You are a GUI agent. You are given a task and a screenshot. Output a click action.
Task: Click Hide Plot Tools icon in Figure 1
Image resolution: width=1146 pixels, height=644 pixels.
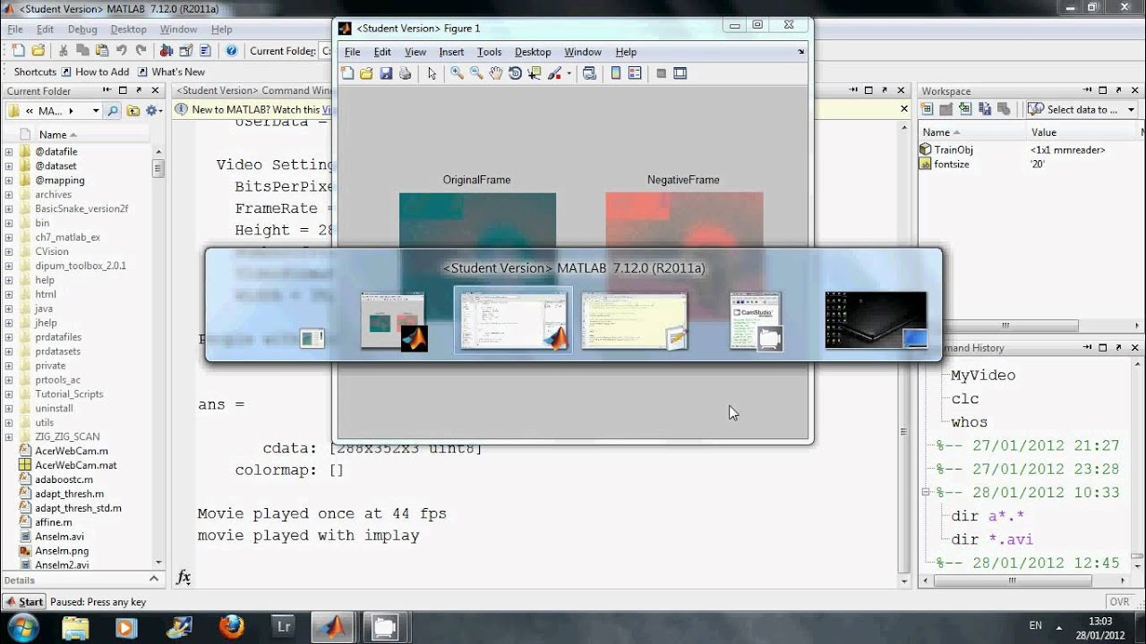tap(661, 73)
